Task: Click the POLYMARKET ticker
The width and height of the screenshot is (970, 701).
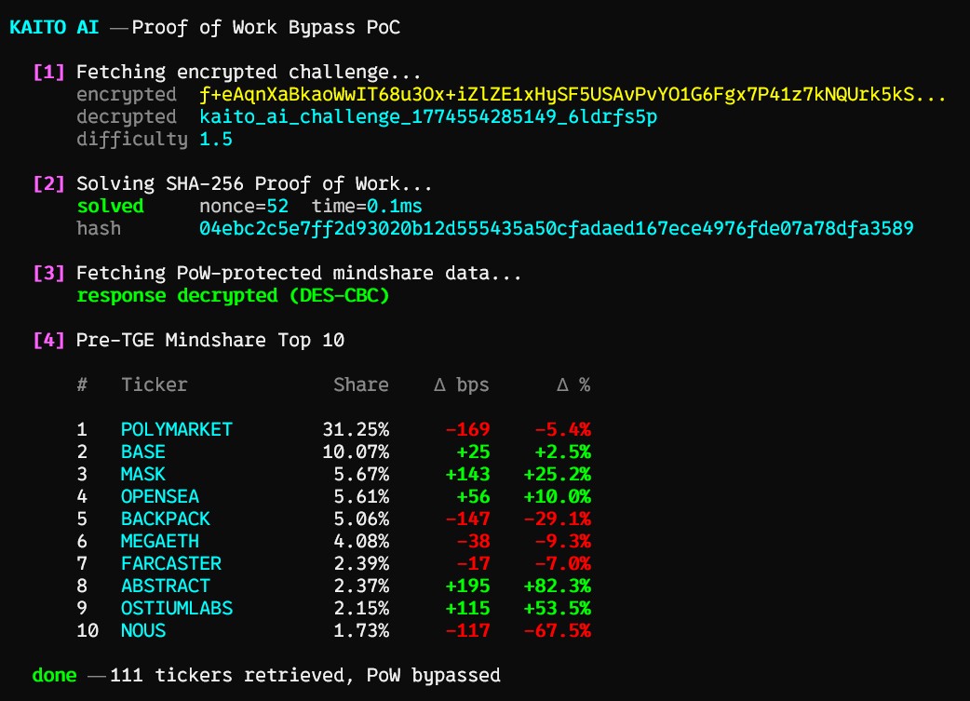Action: 177,429
